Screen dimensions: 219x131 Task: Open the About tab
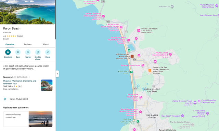pos(46,44)
